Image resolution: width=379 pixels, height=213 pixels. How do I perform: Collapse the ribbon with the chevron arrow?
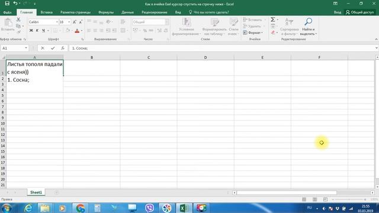tap(376, 39)
